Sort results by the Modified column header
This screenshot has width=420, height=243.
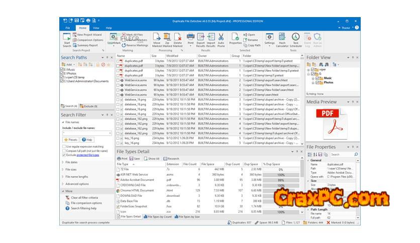point(181,56)
